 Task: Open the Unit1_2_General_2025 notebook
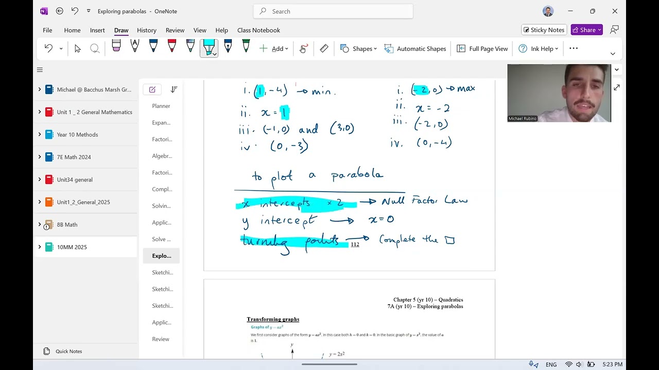click(x=85, y=202)
